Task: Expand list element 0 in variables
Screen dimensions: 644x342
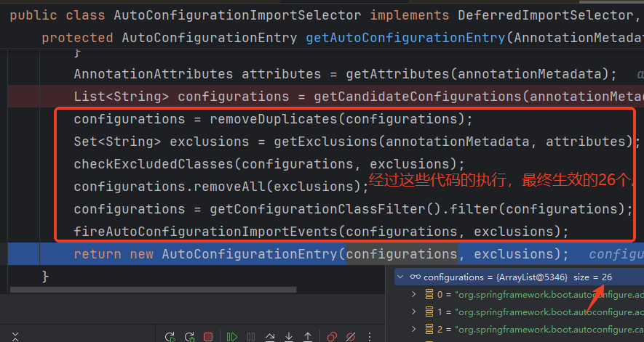Action: coord(414,295)
